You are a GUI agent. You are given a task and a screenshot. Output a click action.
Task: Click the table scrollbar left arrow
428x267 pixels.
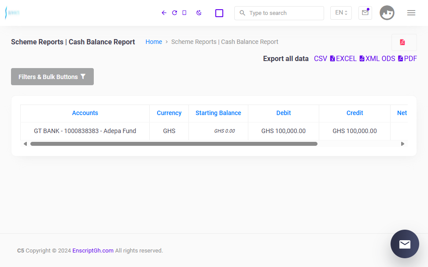[25, 144]
